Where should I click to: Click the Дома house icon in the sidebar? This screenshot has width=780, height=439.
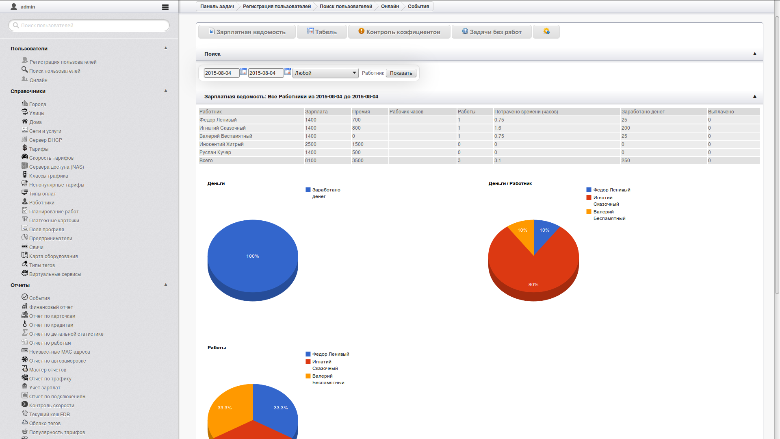(x=25, y=122)
